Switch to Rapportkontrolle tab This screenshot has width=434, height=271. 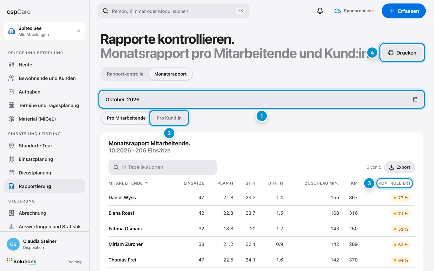coord(125,74)
